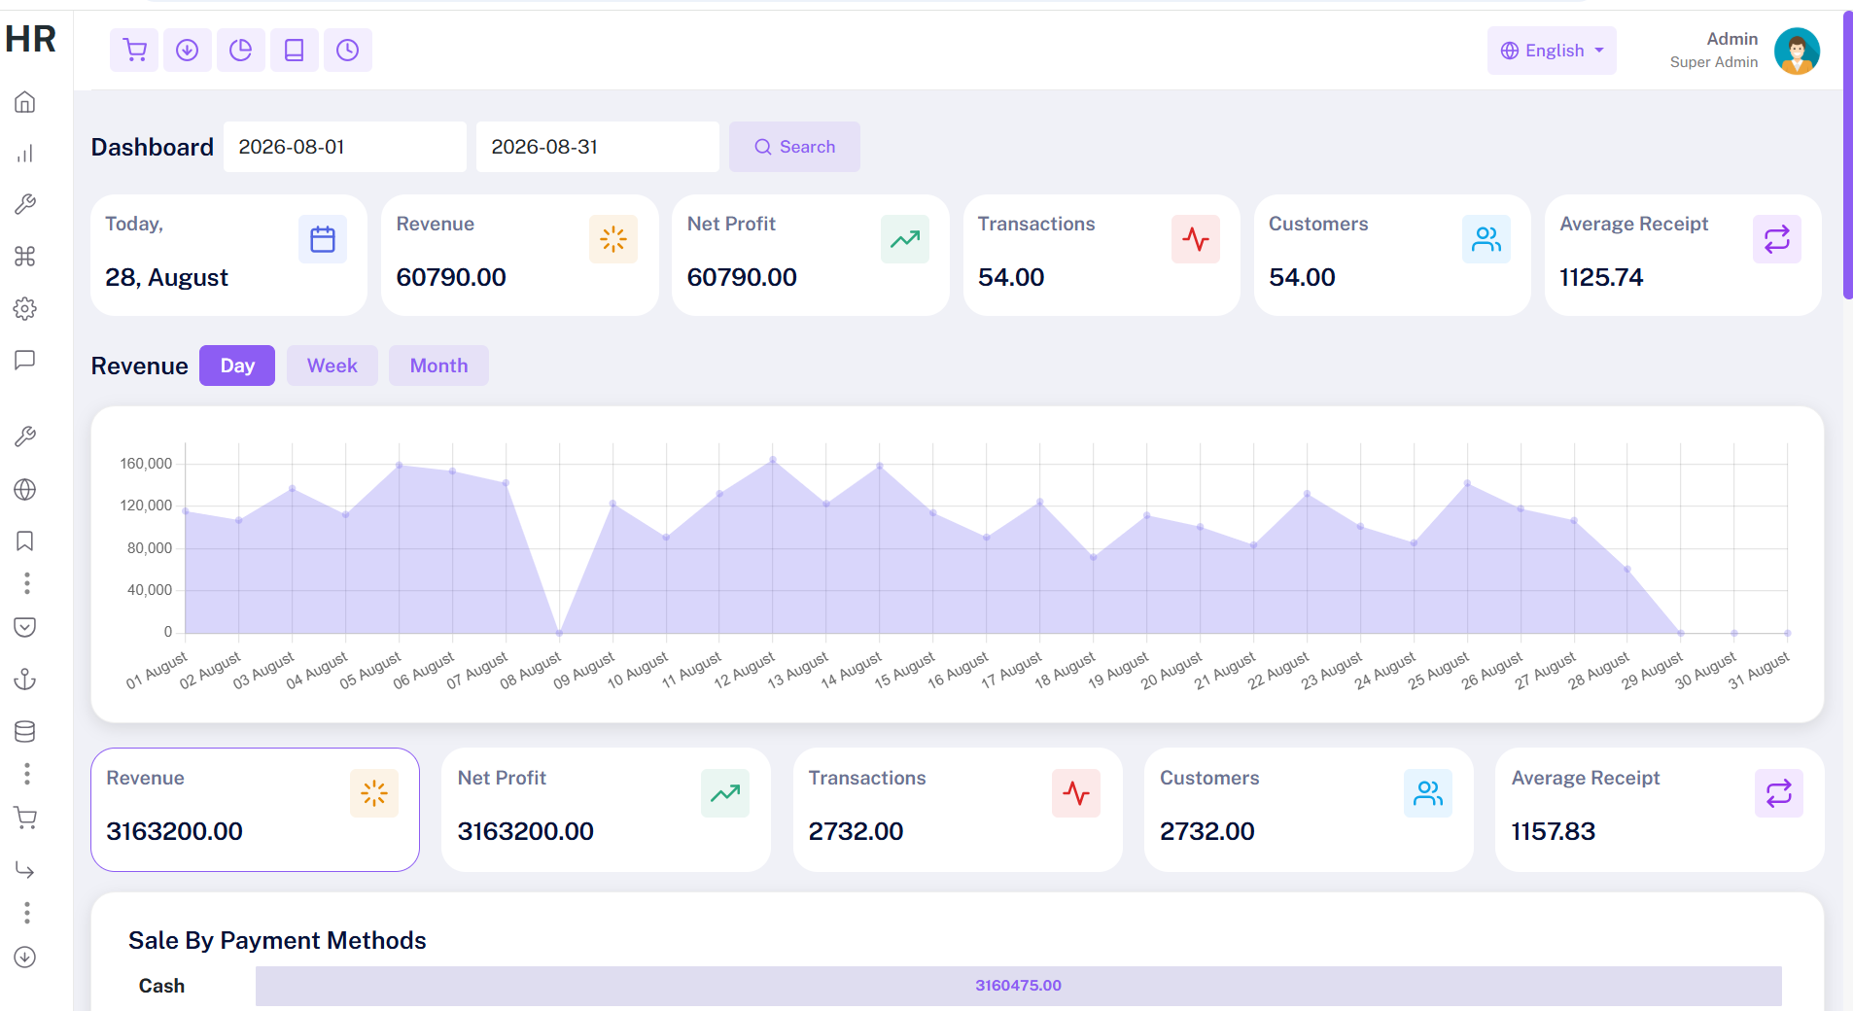Click the start date field 2026-08-01
This screenshot has height=1011, width=1853.
point(345,147)
